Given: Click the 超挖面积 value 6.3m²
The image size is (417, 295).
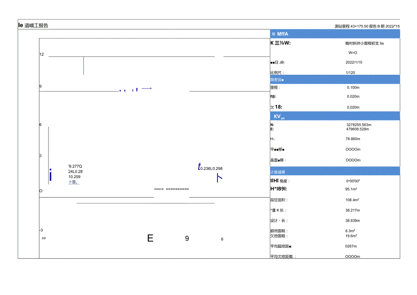Looking at the screenshot, I should 351,231.
